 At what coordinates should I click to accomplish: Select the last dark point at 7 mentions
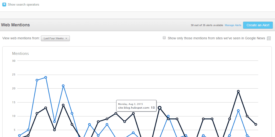click(x=256, y=124)
